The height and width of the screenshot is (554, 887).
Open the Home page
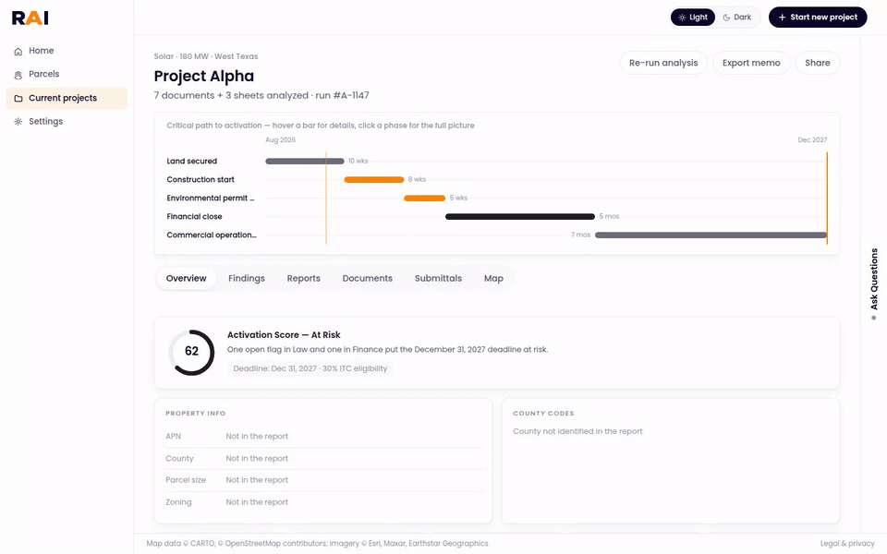click(67, 51)
